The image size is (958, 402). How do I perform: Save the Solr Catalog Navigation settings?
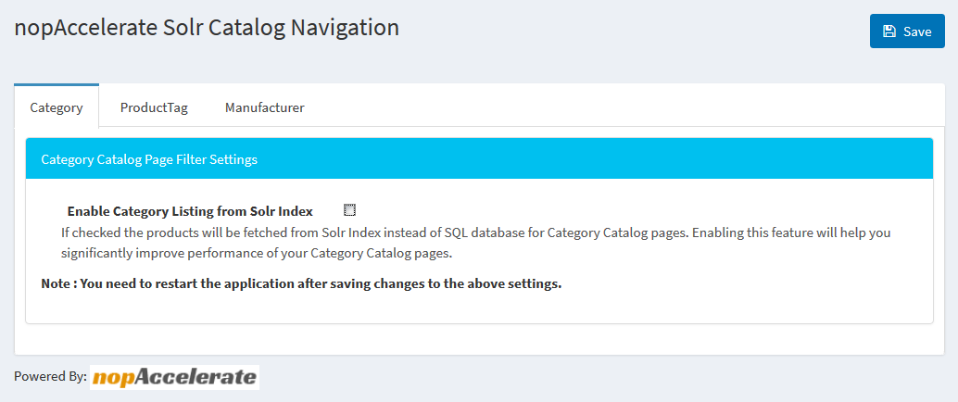907,31
